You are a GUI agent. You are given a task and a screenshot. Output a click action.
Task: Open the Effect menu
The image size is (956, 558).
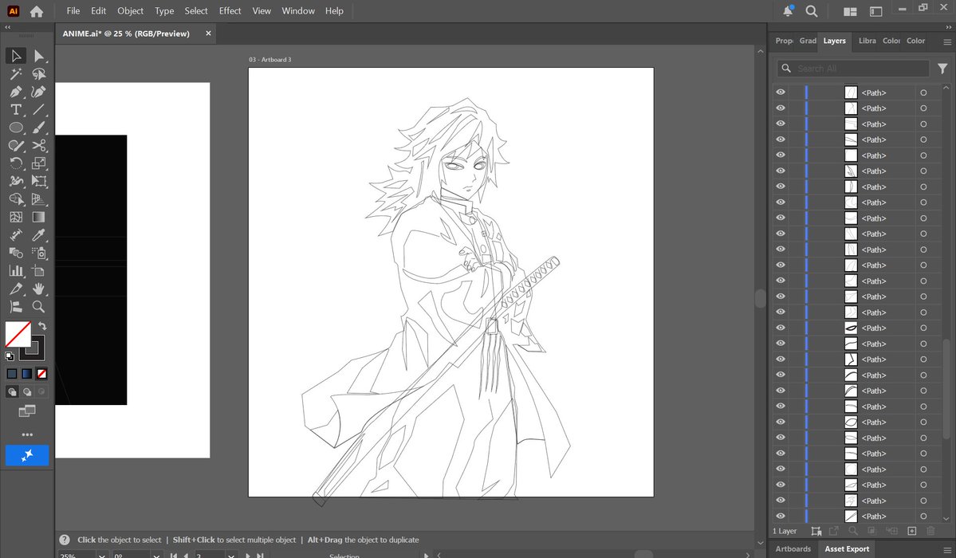click(230, 11)
